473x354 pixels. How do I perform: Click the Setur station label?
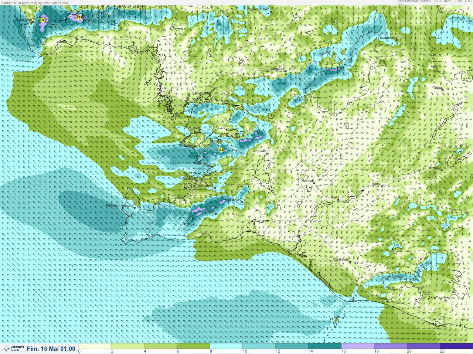coord(438,88)
